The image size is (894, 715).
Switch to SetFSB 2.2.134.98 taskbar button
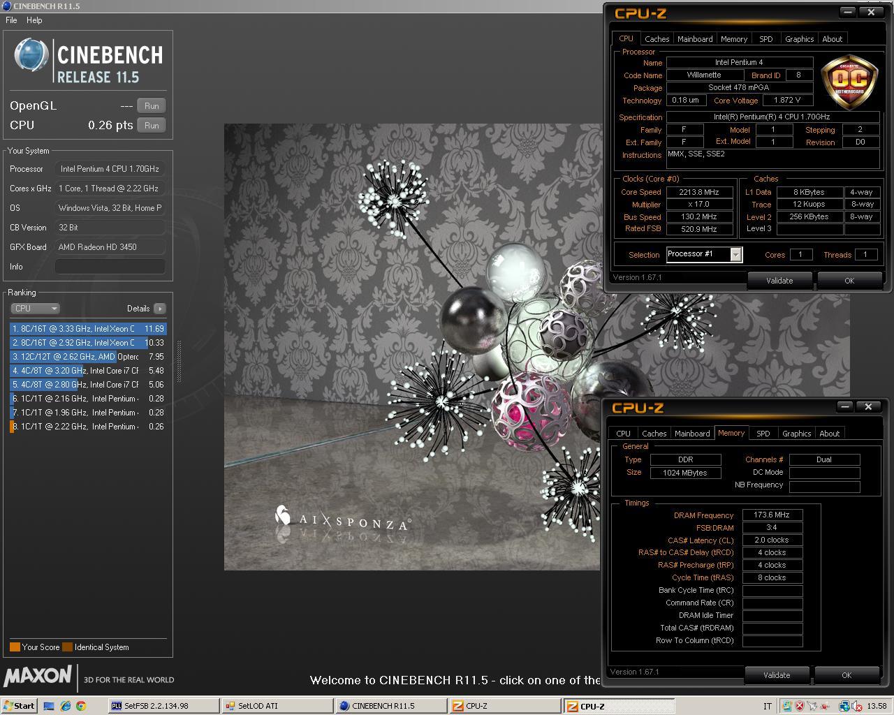coord(163,706)
